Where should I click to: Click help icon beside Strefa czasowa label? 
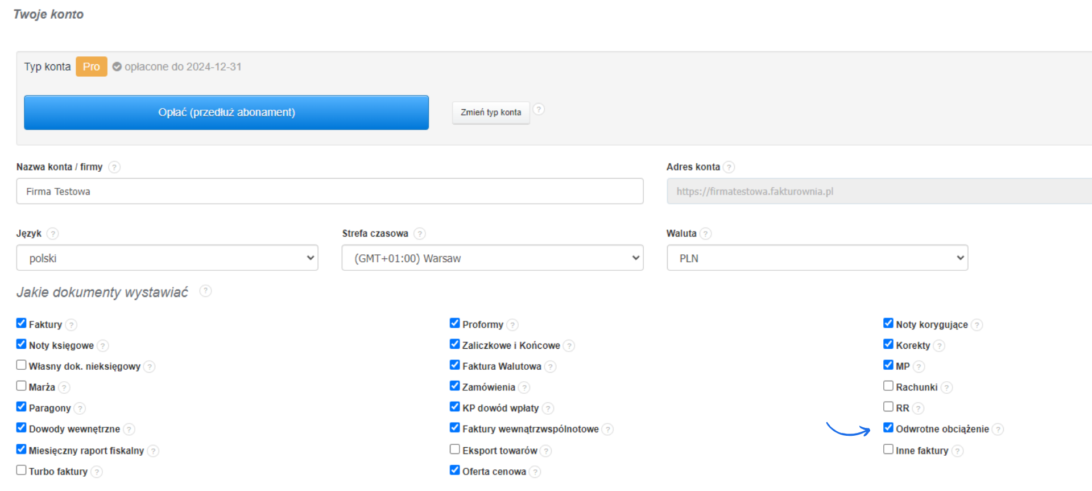[x=420, y=234]
